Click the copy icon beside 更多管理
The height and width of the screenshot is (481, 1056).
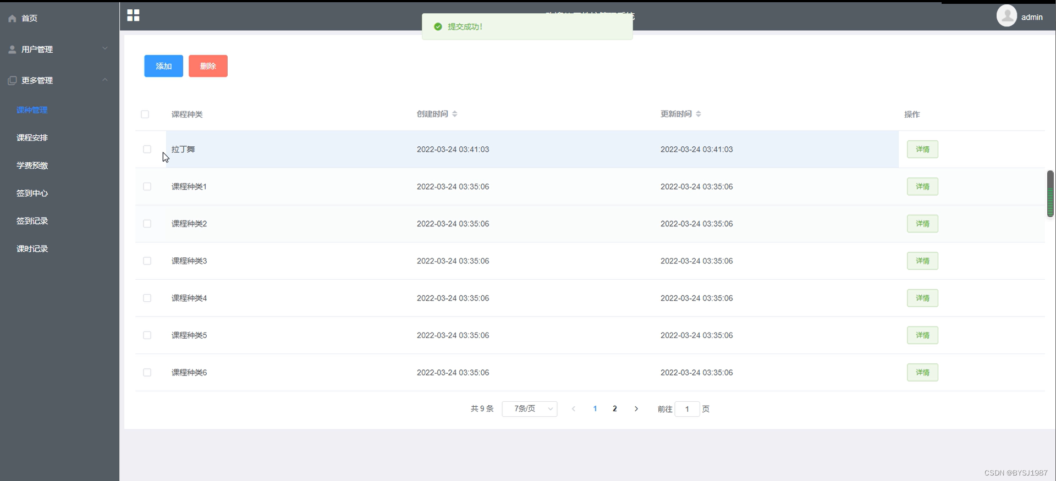click(x=12, y=80)
